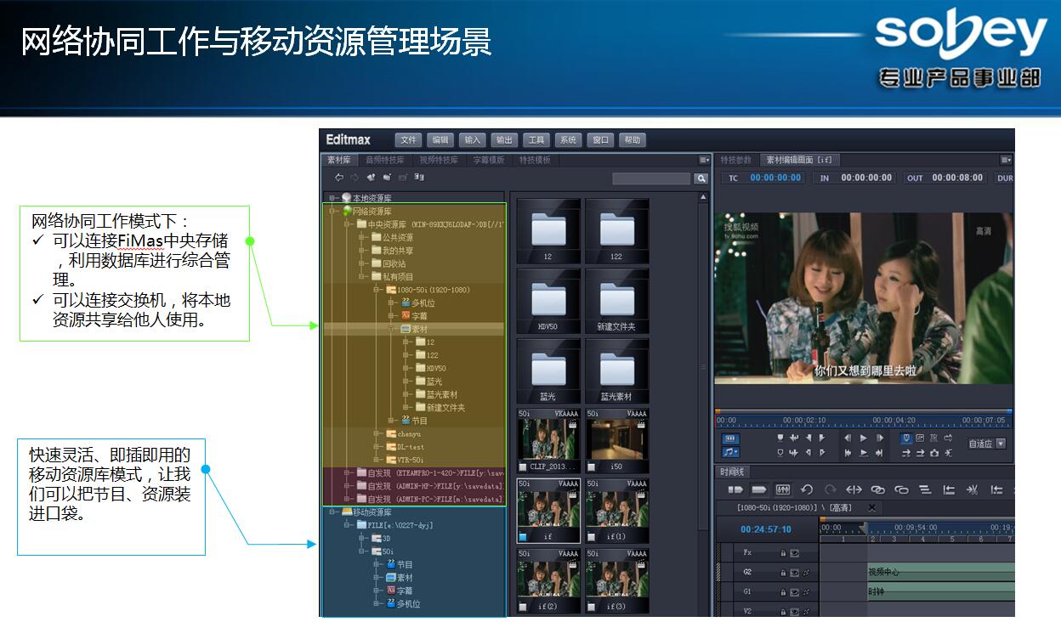Expand the 公共资源 folder
This screenshot has height=622, width=1061.
362,238
